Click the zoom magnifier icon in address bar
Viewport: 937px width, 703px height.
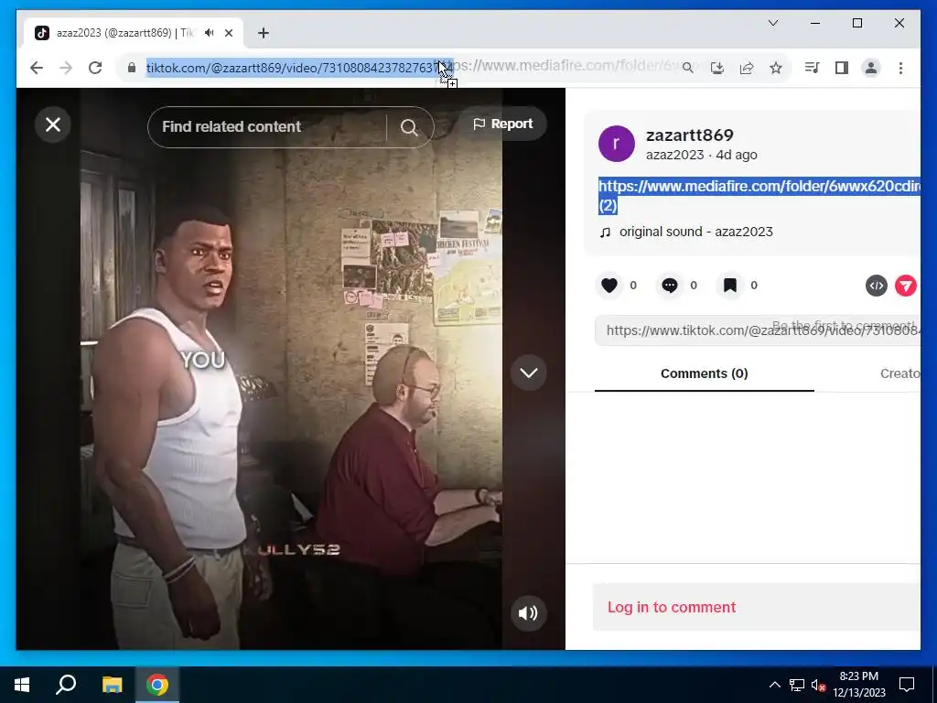click(688, 68)
